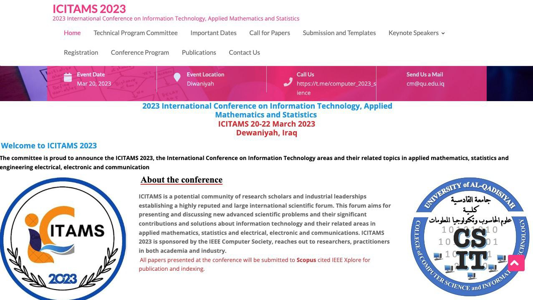533x300 pixels.
Task: Open the Technical Program Committee page
Action: [135, 33]
